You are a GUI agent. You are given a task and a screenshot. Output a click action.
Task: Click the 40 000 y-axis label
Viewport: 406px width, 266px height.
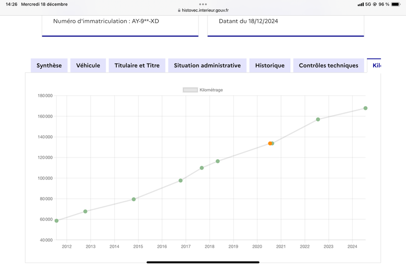point(46,240)
